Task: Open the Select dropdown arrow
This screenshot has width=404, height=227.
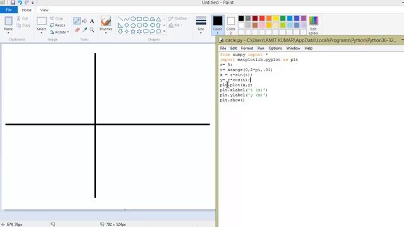Action: pos(41,33)
